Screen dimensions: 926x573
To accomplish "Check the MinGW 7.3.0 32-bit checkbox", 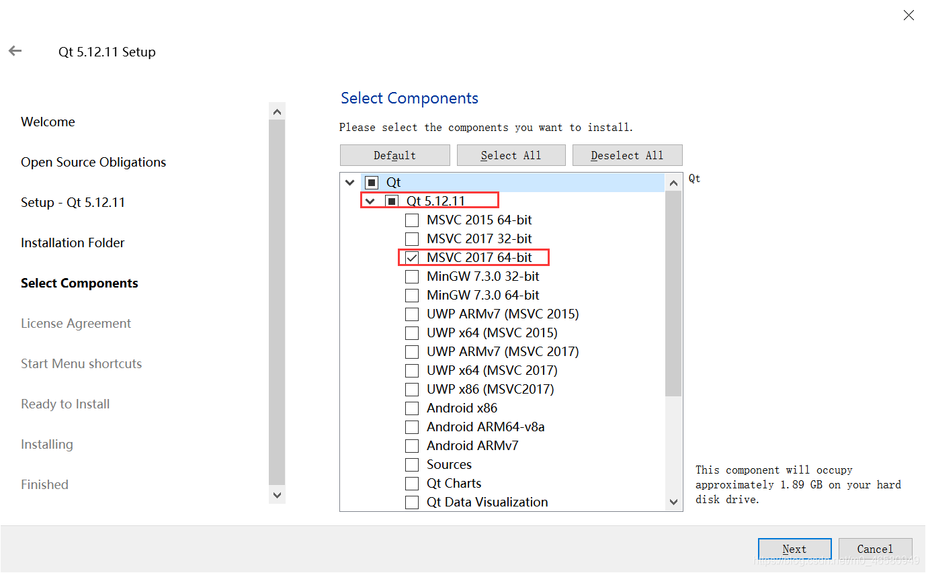I will click(x=412, y=276).
